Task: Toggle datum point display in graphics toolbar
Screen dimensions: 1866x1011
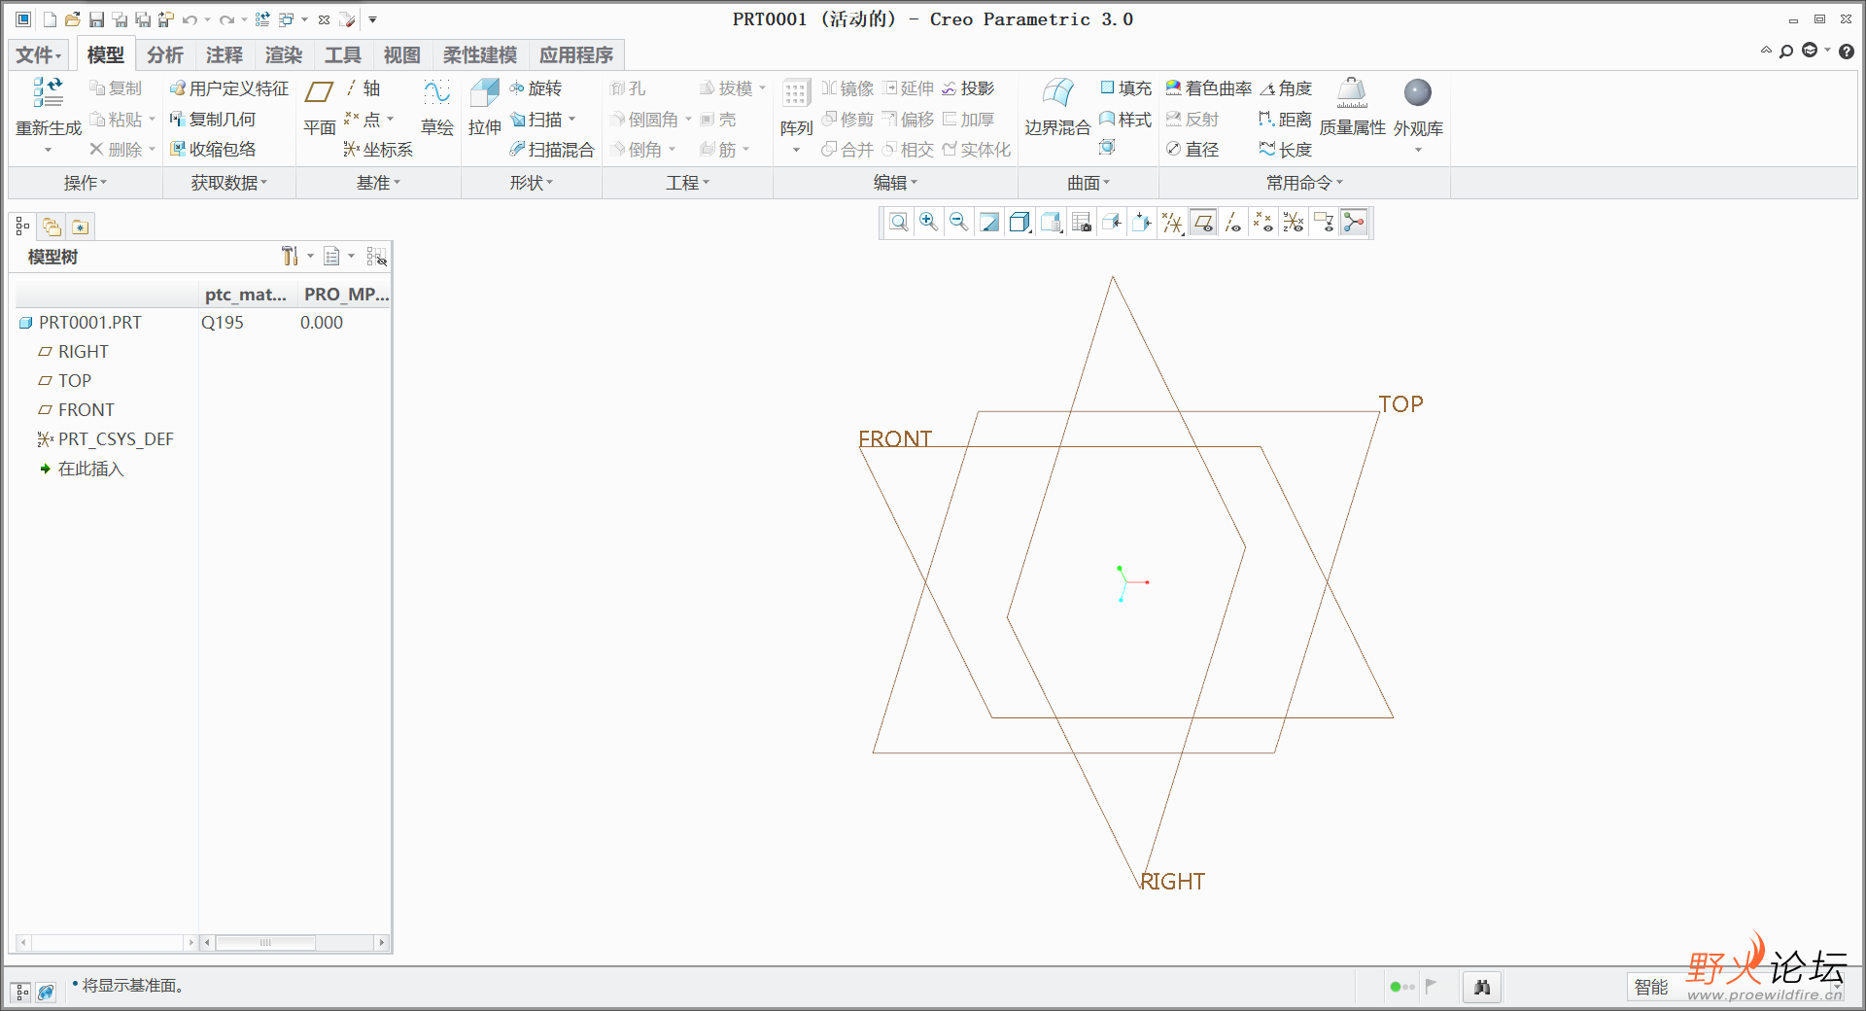Action: click(x=1263, y=223)
